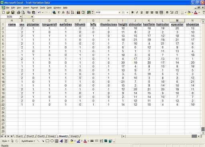Switch to the Sheet3 tab
This screenshot has height=147, width=205.
(x=74, y=136)
